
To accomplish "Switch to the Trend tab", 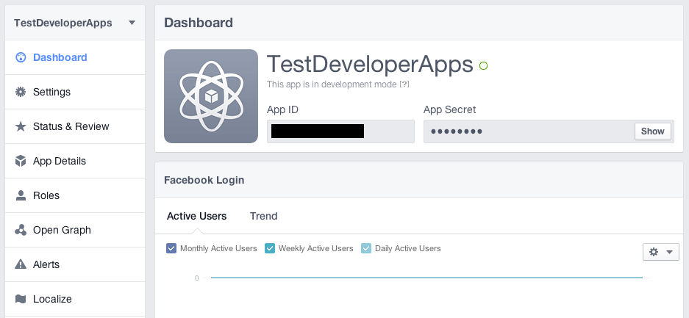I will [264, 216].
